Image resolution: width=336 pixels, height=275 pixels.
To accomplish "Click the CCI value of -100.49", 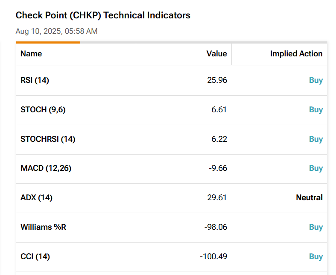I will click(x=213, y=257).
